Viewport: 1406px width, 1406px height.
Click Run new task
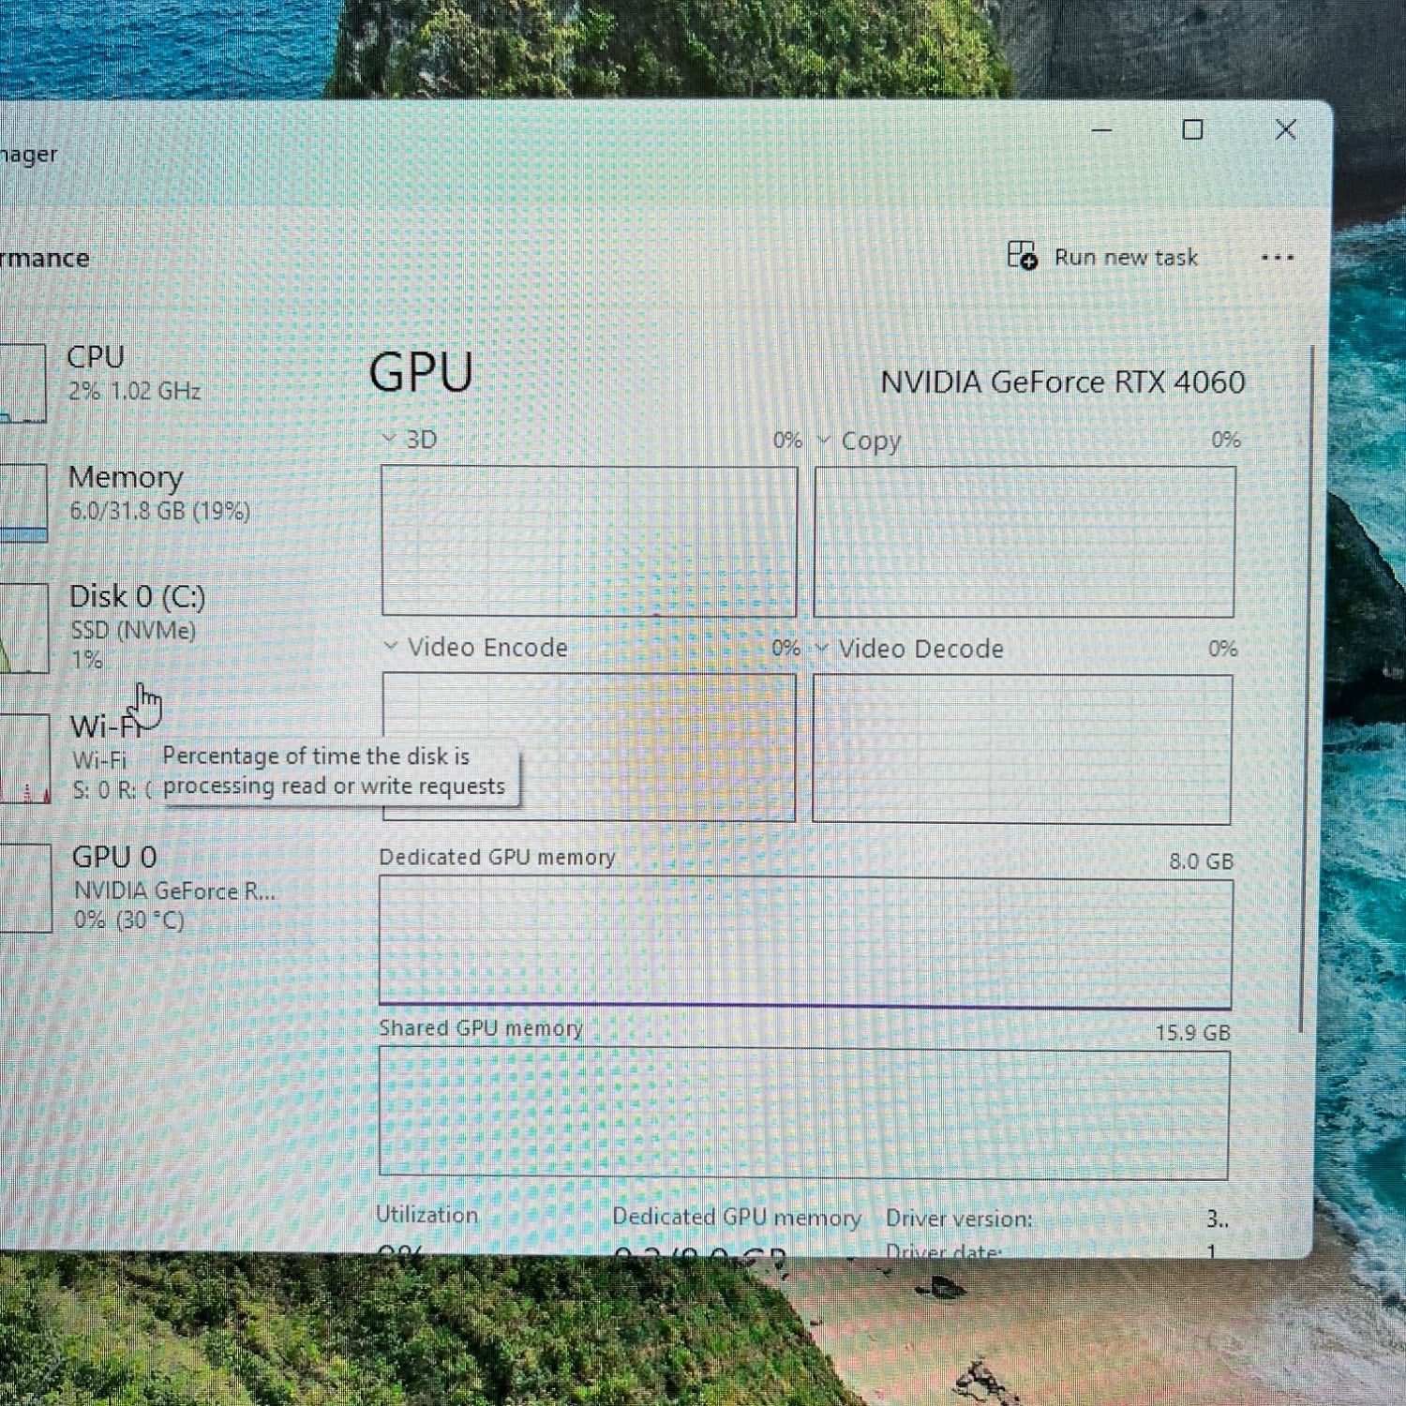pyautogui.click(x=1125, y=257)
